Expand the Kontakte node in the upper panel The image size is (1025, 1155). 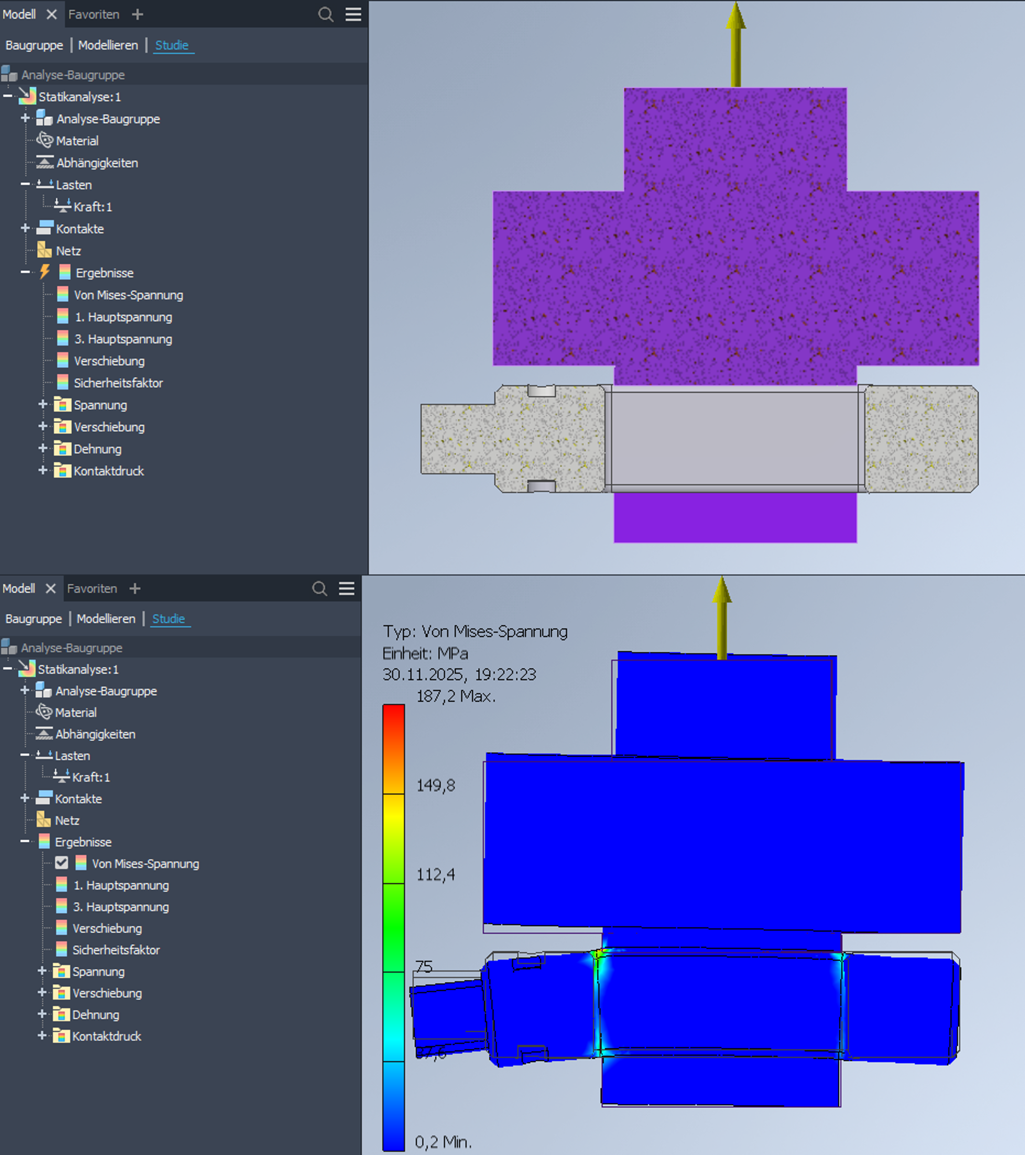pyautogui.click(x=25, y=228)
